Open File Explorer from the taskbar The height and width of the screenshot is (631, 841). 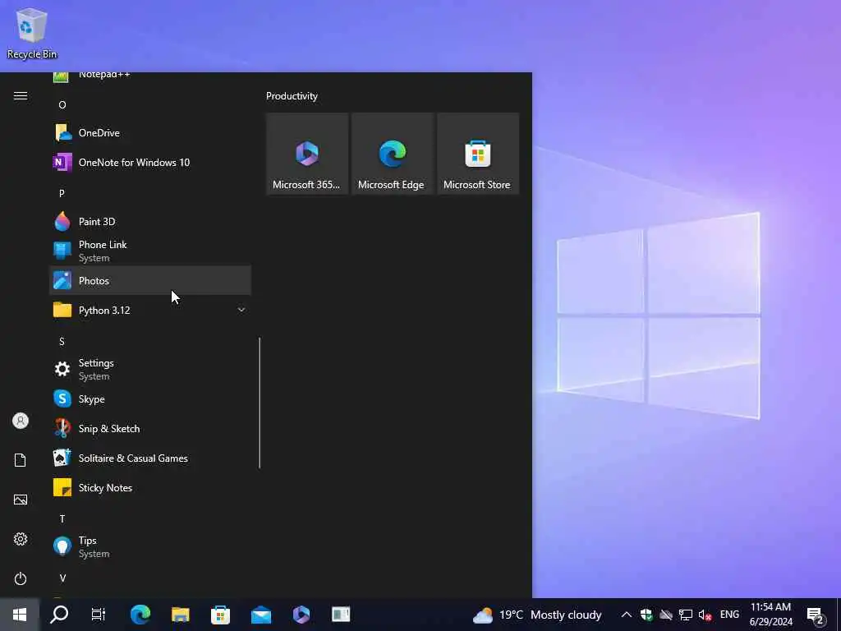(x=180, y=615)
